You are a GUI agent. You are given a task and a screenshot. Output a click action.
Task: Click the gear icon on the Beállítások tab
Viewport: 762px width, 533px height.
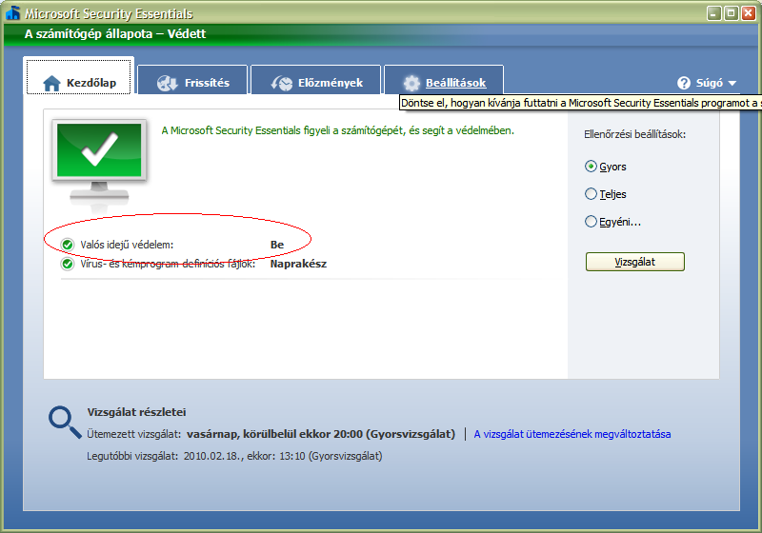pyautogui.click(x=411, y=83)
